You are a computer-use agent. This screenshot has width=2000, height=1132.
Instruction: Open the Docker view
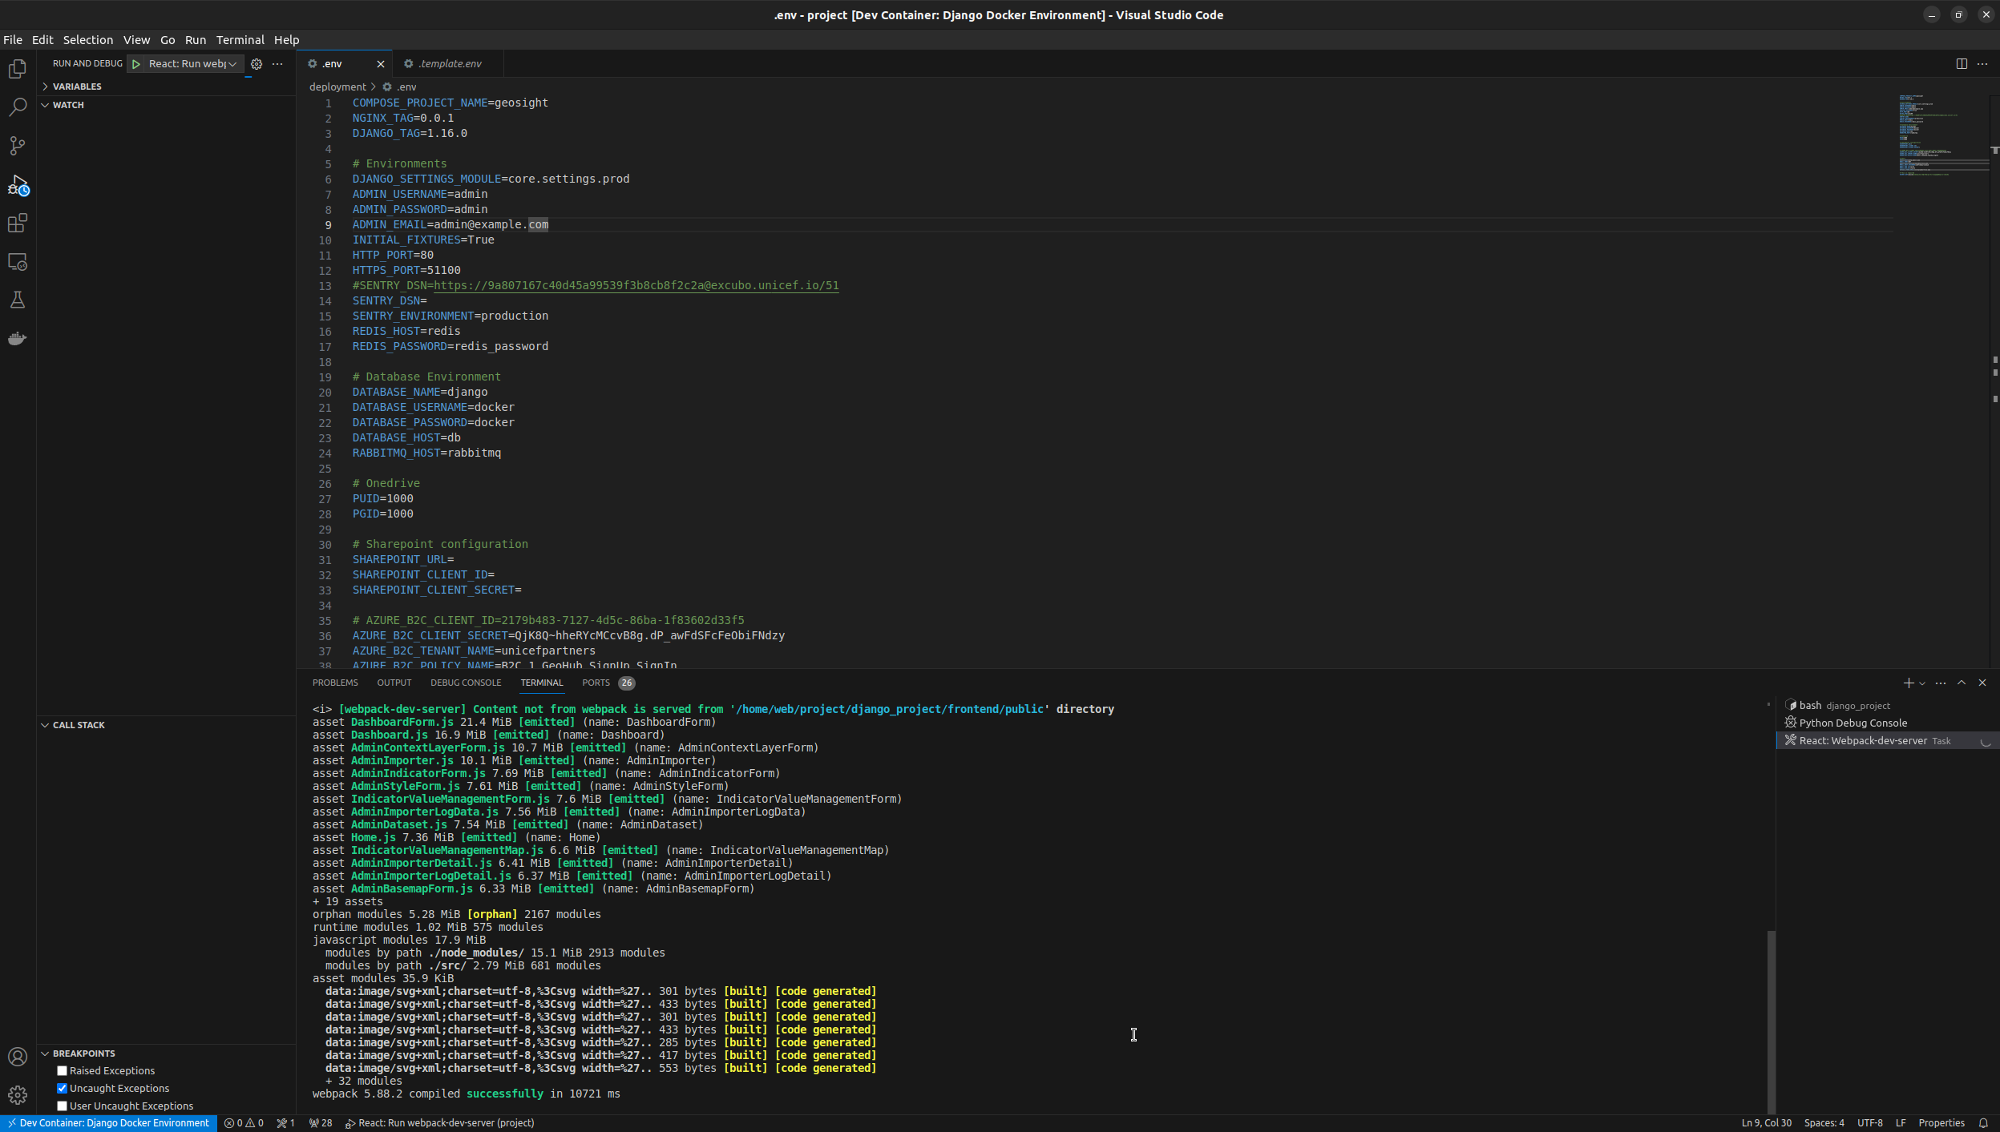coord(18,339)
